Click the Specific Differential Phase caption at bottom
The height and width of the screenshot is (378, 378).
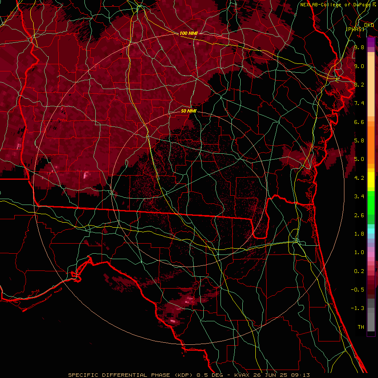[189, 375]
